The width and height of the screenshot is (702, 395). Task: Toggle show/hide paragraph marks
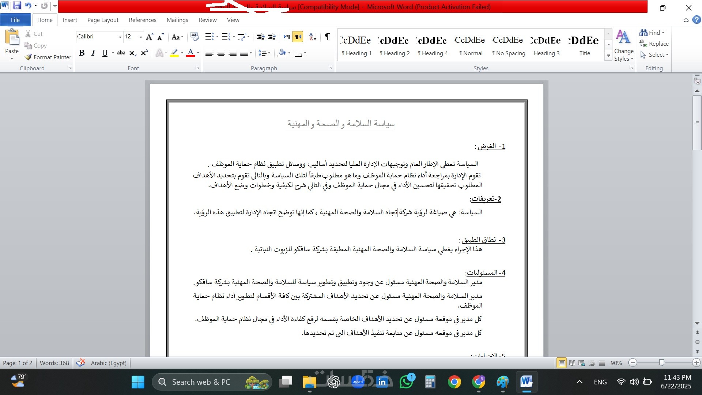[327, 36]
